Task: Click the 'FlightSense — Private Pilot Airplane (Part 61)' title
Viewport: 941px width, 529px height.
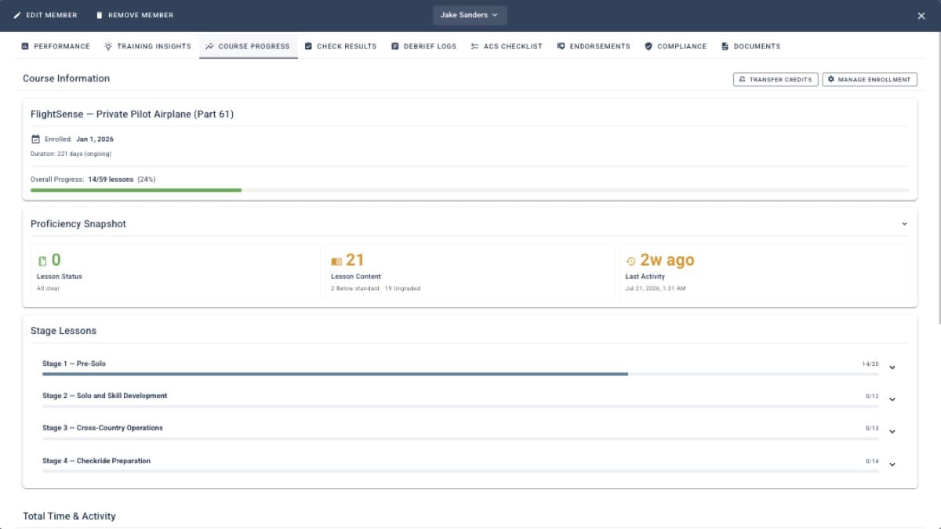Action: (x=132, y=114)
